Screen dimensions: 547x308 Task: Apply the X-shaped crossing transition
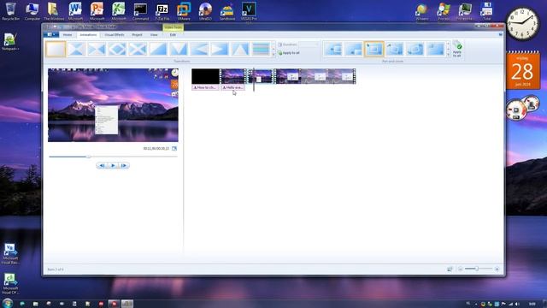click(138, 50)
